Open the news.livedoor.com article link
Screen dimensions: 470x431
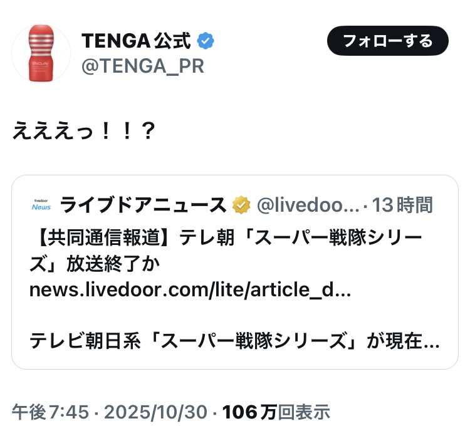point(190,290)
